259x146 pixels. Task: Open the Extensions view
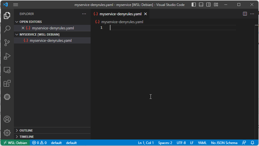click(x=7, y=84)
